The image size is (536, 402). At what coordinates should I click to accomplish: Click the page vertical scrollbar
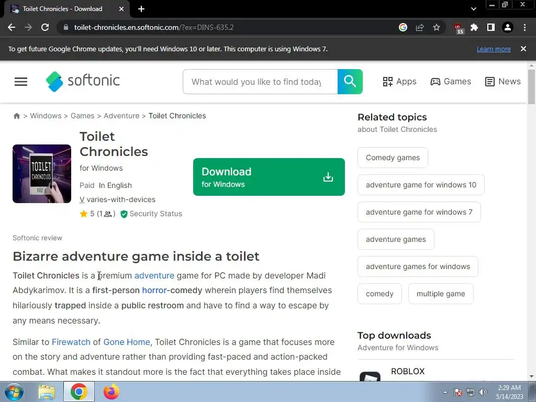point(531,87)
